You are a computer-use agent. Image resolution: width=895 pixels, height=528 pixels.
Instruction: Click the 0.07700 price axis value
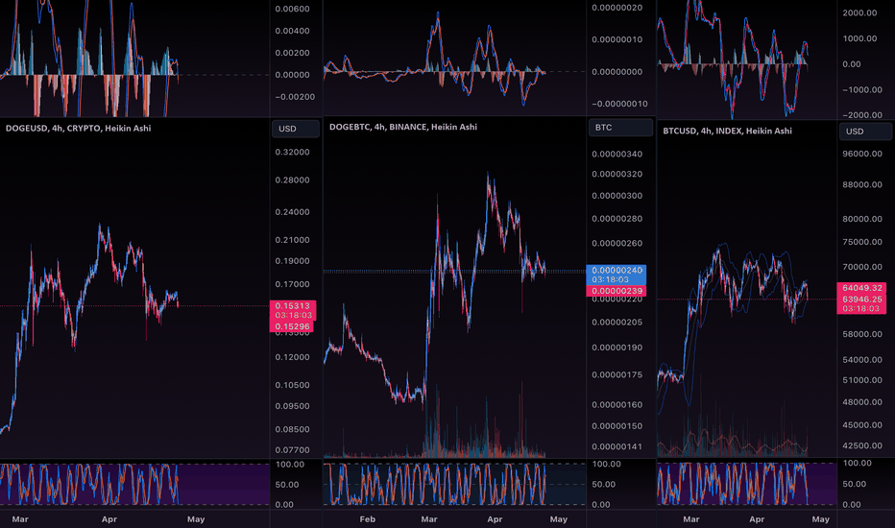[292, 450]
